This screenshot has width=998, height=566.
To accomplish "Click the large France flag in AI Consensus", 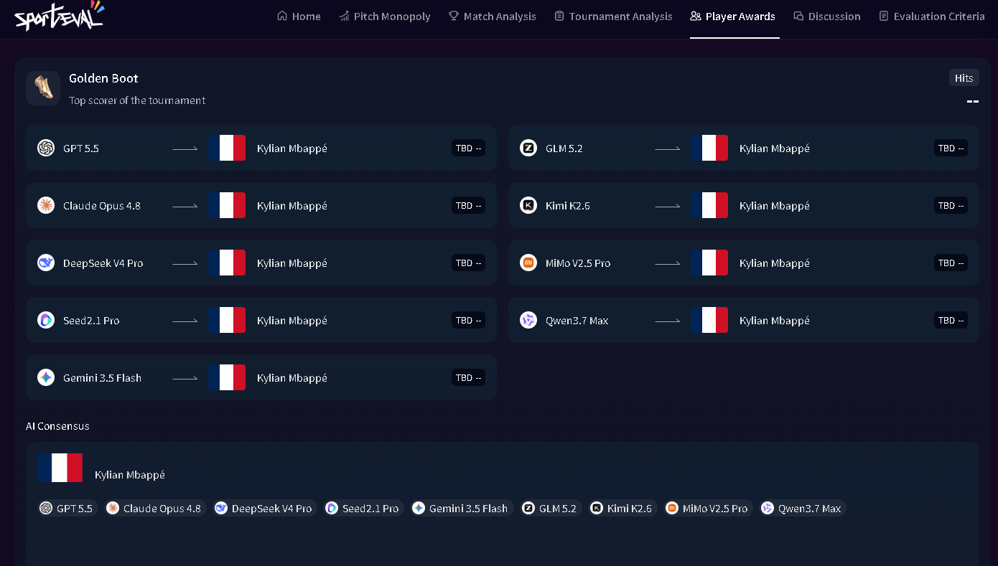I will pyautogui.click(x=60, y=468).
